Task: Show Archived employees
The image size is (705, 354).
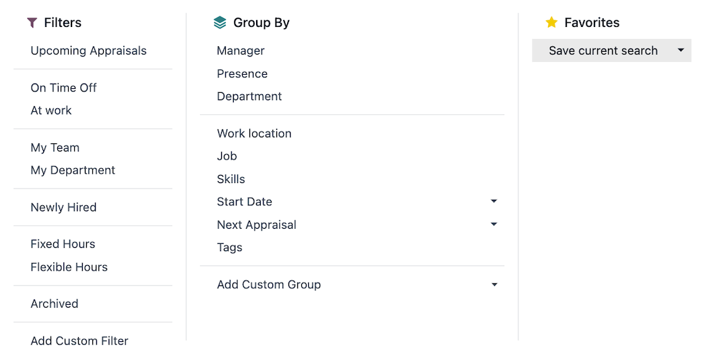Action: (54, 304)
